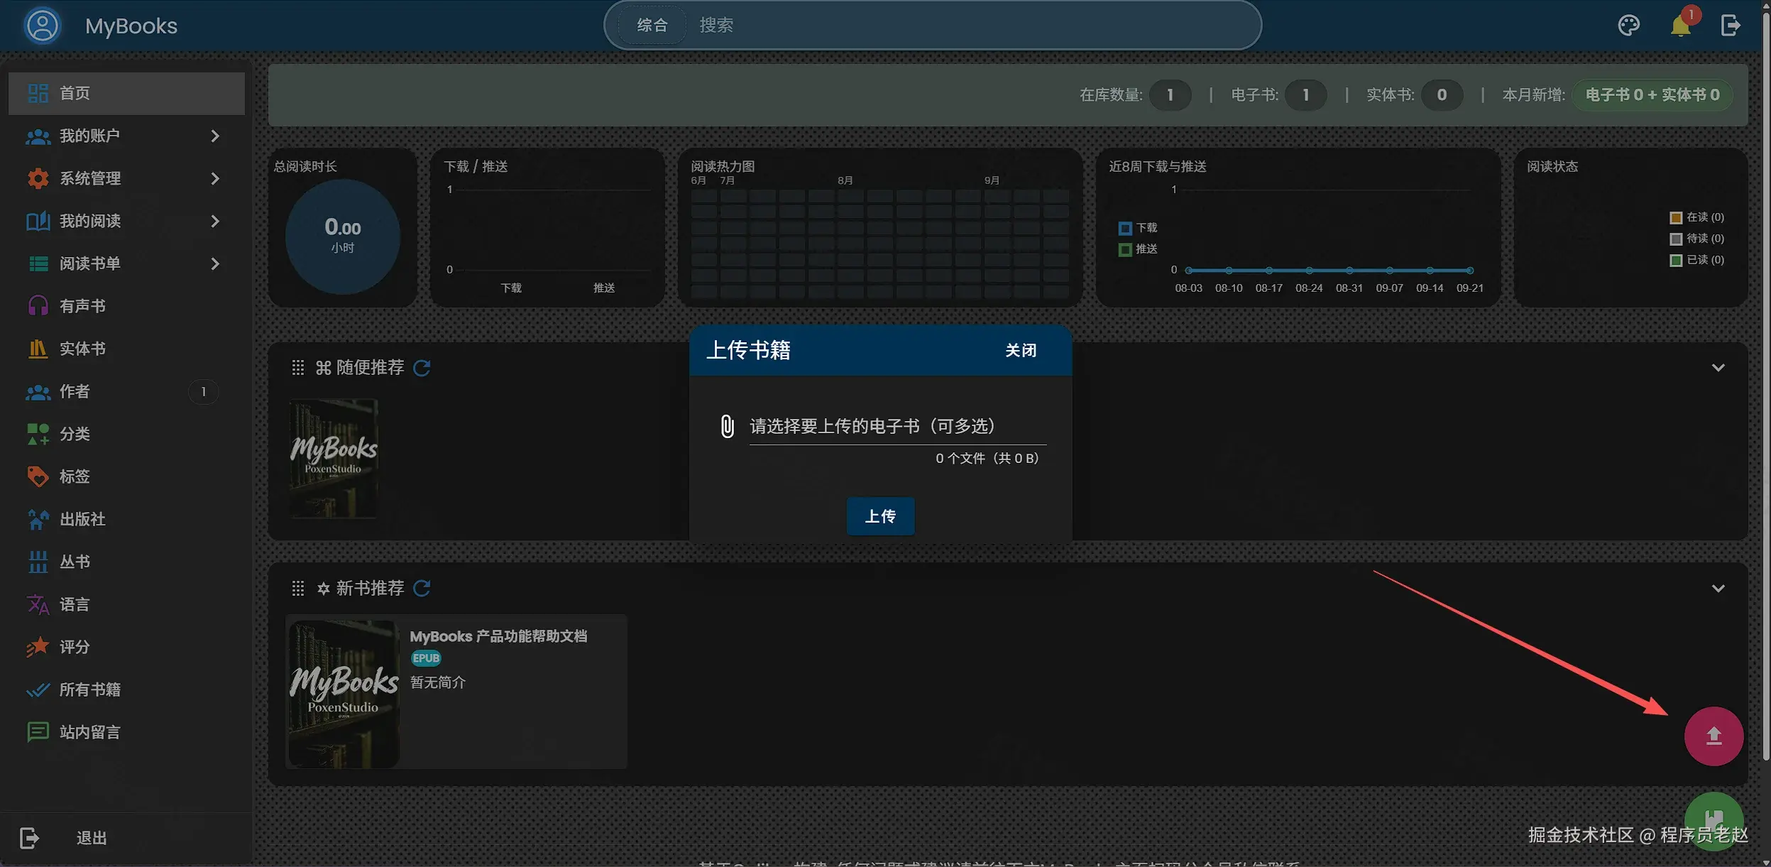Image resolution: width=1771 pixels, height=867 pixels.
Task: Collapse the 新书推荐 section chevron
Action: [x=1718, y=588]
